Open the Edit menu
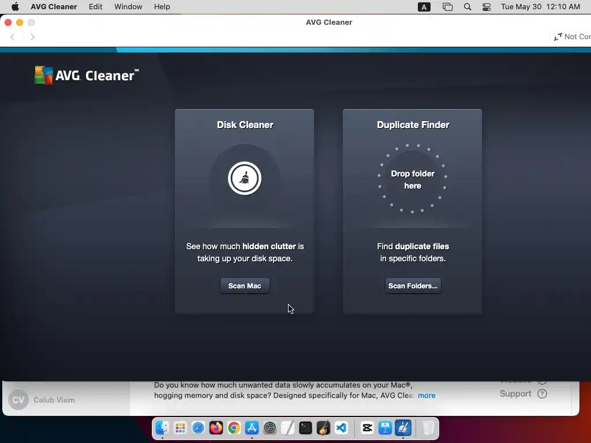The height and width of the screenshot is (443, 591). click(x=95, y=7)
